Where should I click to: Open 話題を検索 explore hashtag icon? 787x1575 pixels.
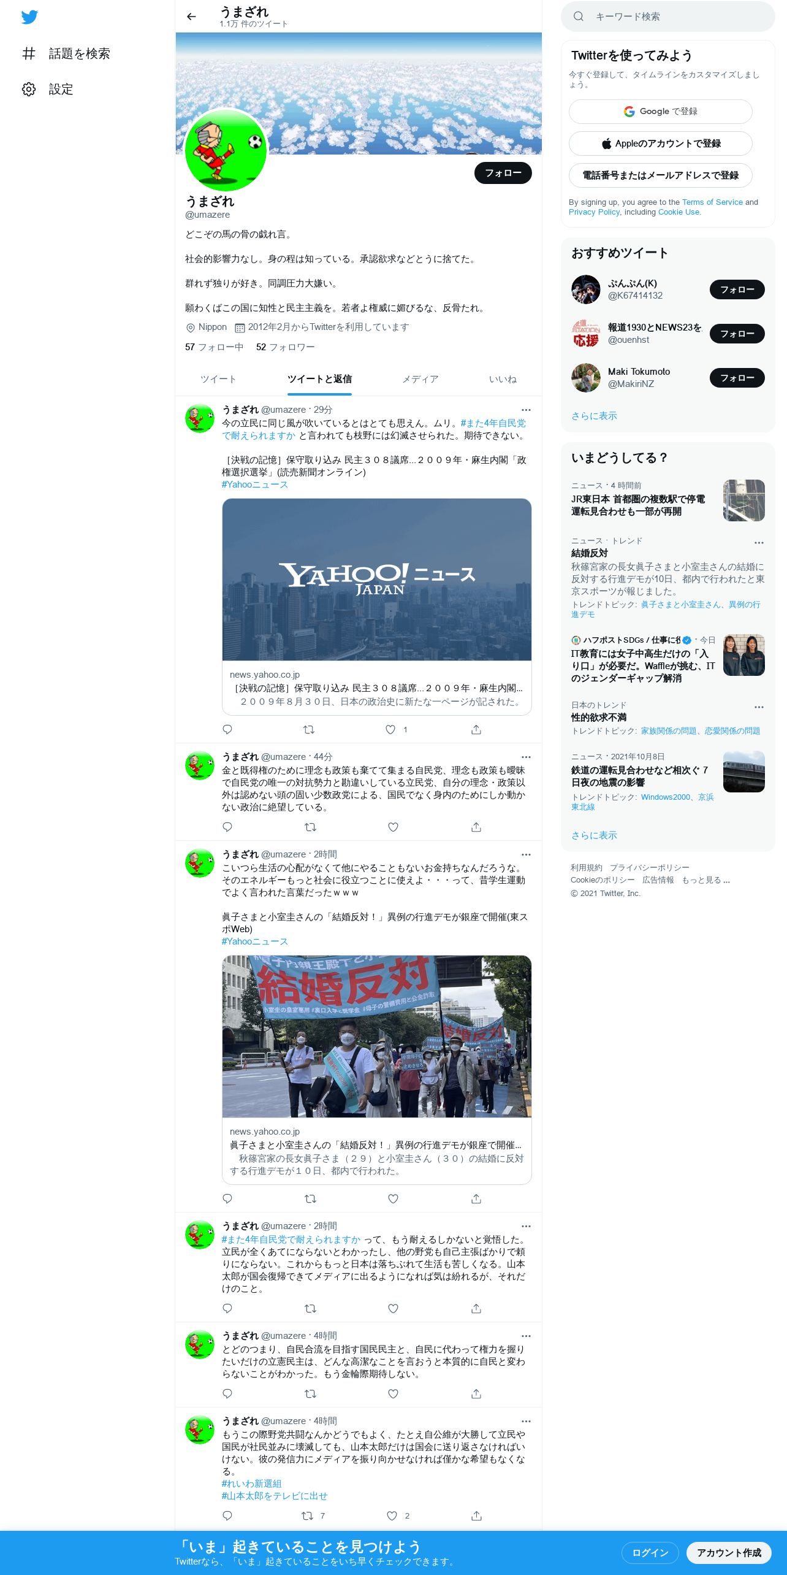tap(29, 53)
